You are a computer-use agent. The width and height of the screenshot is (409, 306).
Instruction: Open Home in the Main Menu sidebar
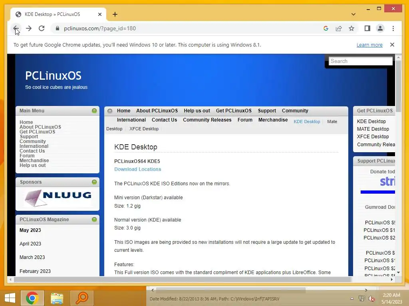tap(26, 122)
